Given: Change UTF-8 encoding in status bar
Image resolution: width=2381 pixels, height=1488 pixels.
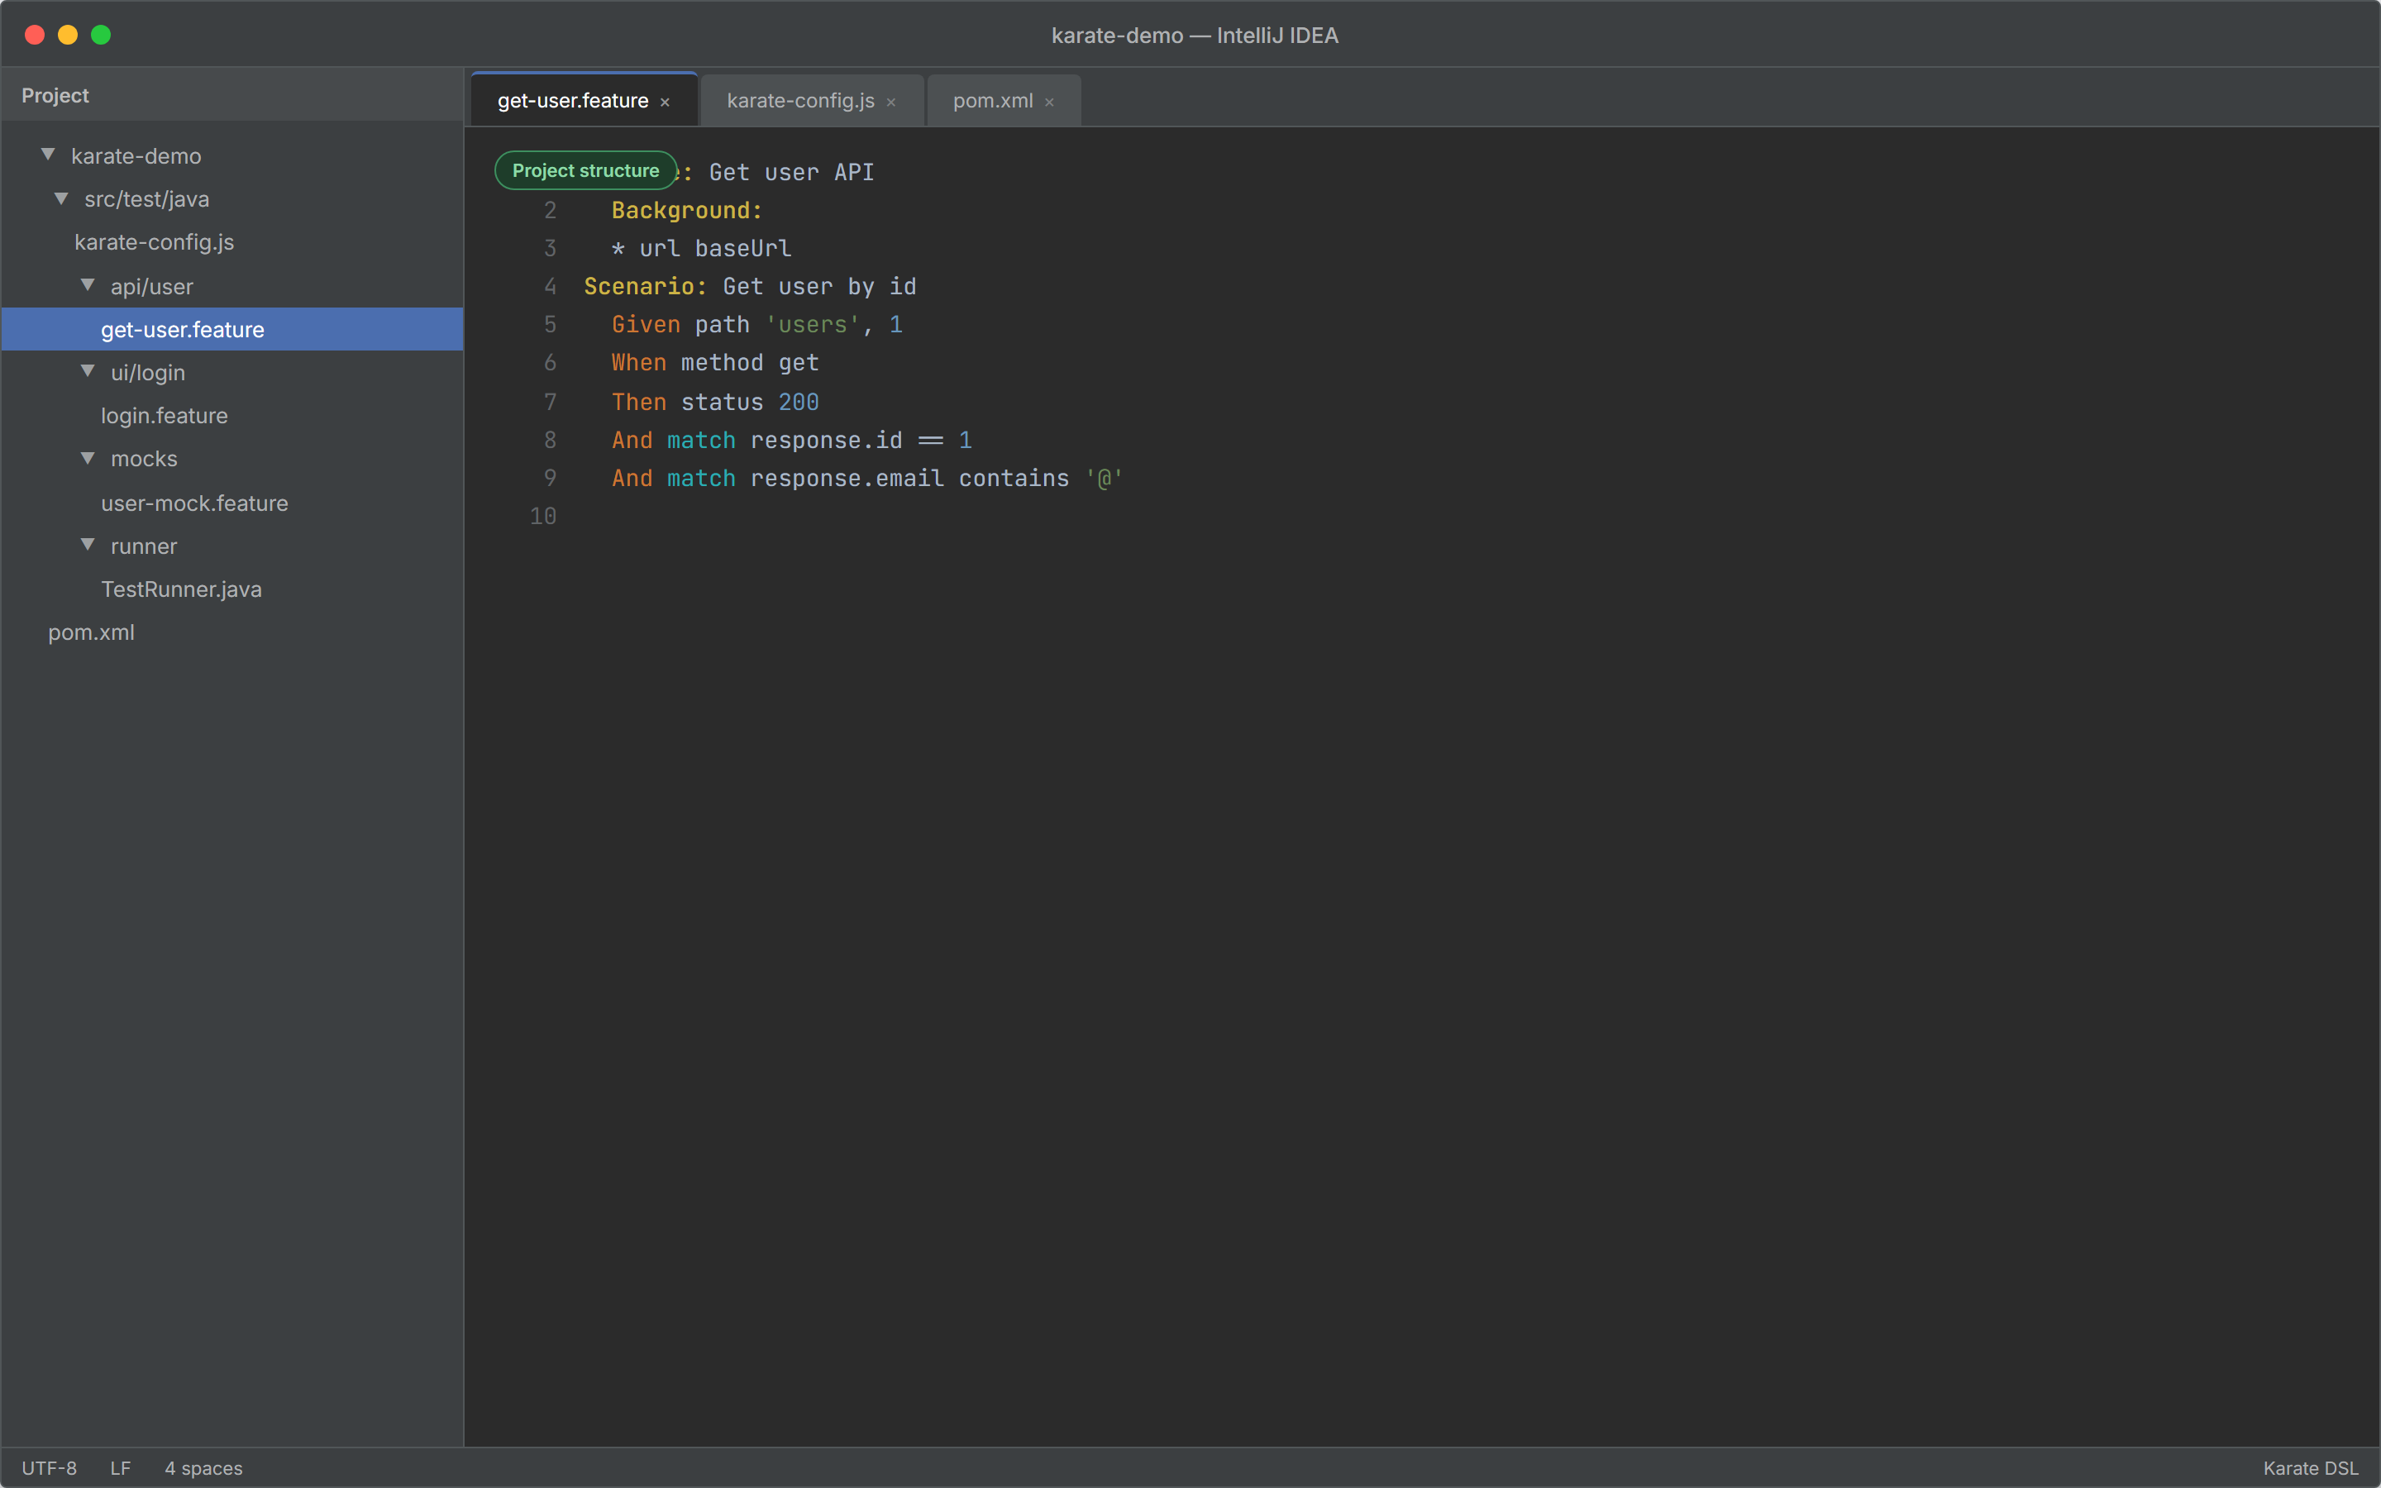Looking at the screenshot, I should (x=50, y=1467).
